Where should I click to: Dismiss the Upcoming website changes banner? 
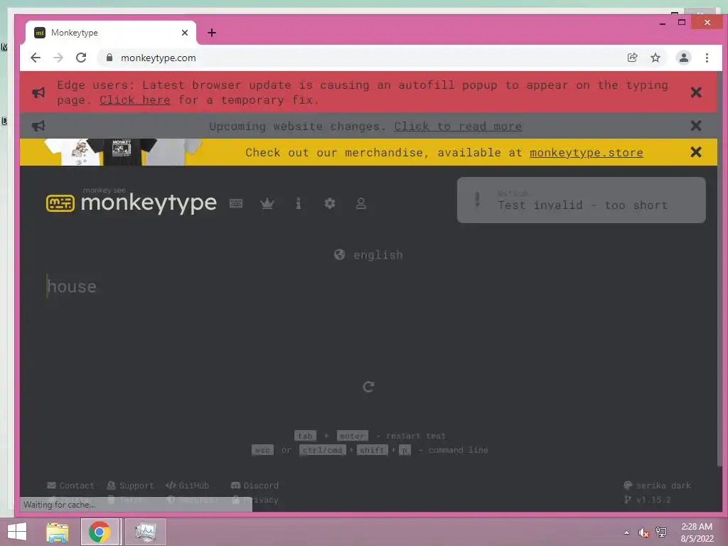[x=695, y=125]
